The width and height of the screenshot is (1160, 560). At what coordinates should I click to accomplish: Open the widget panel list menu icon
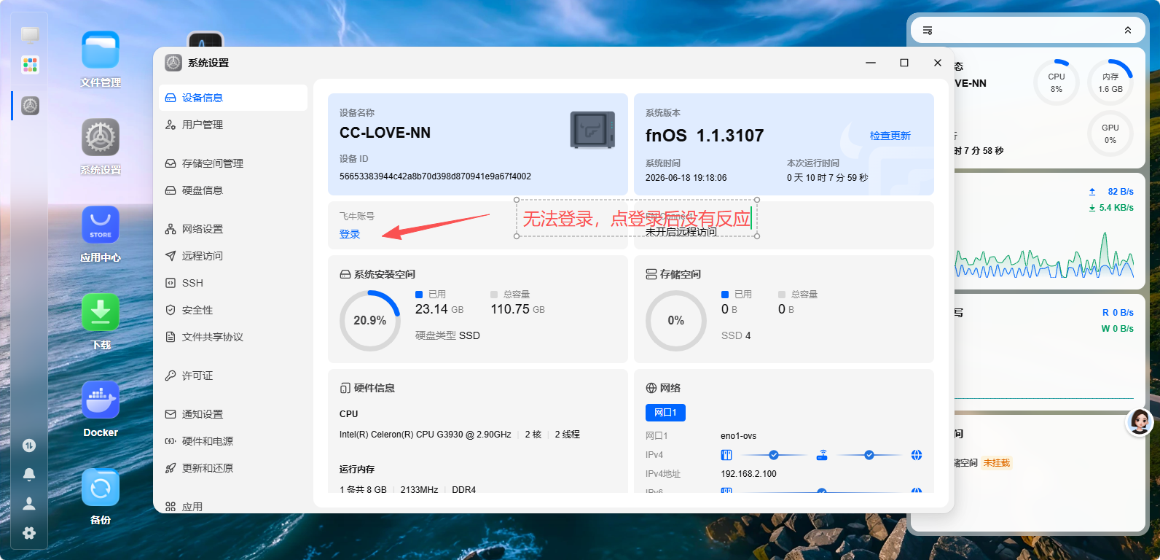(928, 31)
